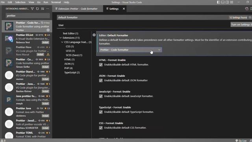This screenshot has width=252, height=142.
Task: Install Prettier ESLint extension
Action: click(46, 42)
